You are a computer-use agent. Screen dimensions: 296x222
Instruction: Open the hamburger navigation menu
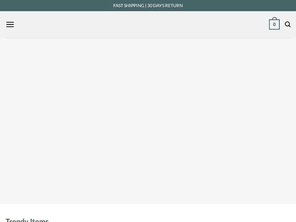[x=10, y=24]
